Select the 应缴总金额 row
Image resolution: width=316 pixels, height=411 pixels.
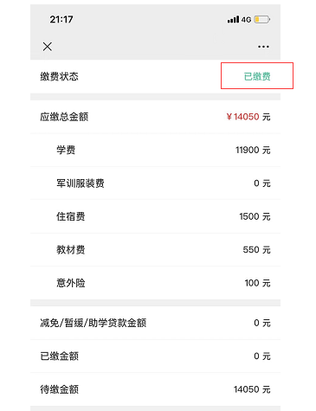coord(155,117)
